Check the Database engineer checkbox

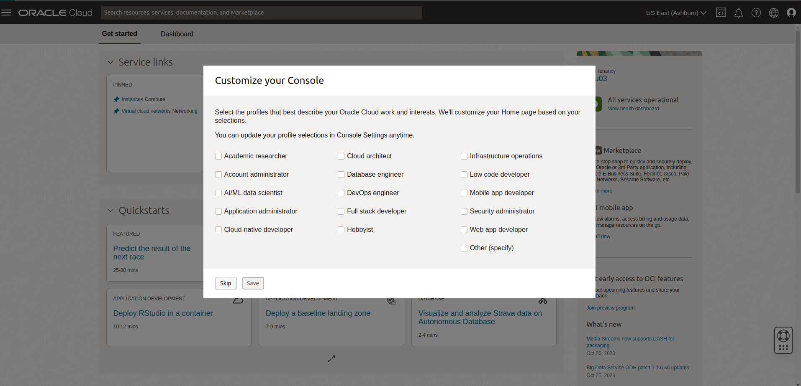tap(341, 175)
